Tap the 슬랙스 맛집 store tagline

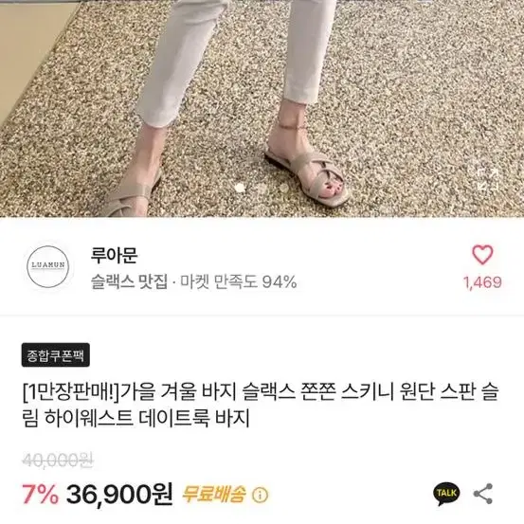[x=129, y=281]
